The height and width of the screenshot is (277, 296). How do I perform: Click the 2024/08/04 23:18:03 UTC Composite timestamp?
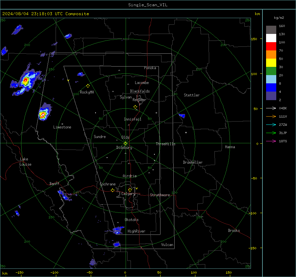pos(45,14)
